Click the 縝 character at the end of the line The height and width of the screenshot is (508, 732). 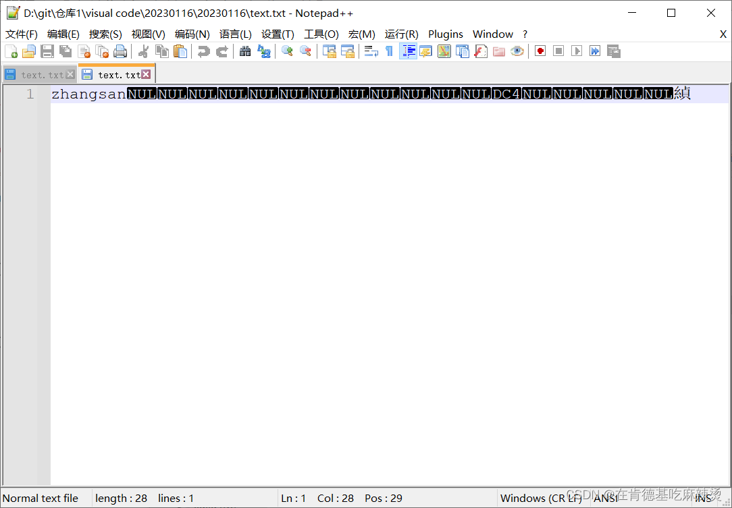point(682,94)
